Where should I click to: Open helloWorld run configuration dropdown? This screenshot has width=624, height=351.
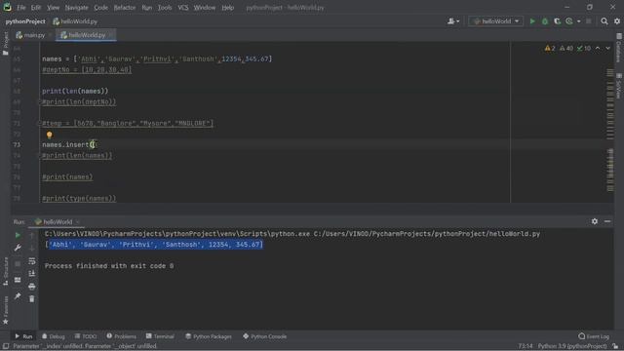click(x=496, y=21)
